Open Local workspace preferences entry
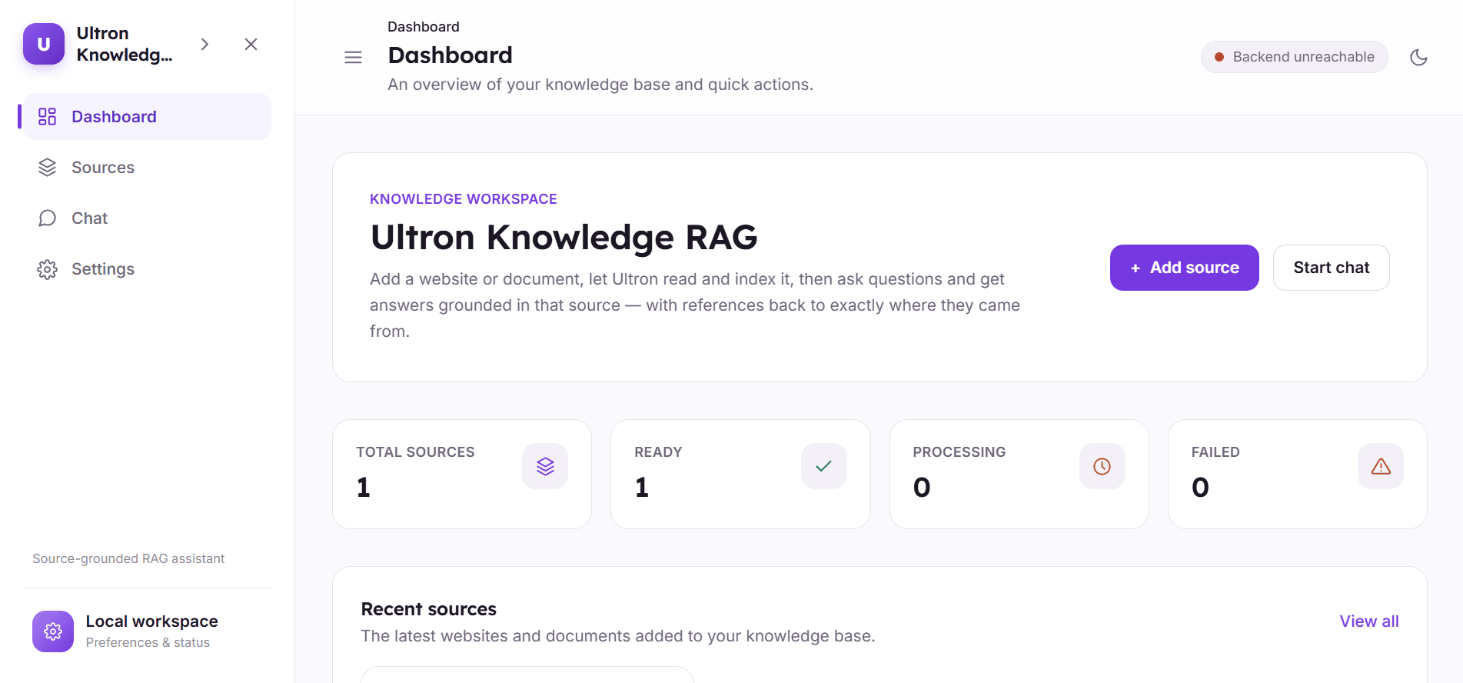Screen dimensions: 1463x683 (x=147, y=631)
